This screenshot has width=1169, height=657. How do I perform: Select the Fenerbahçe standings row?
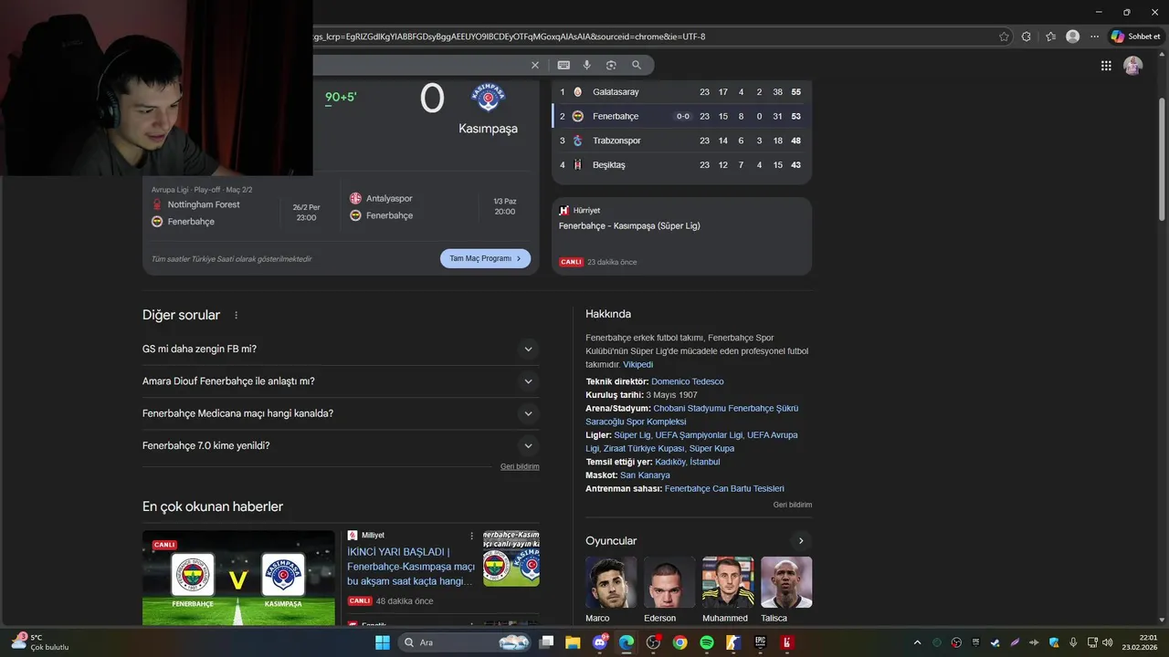(681, 117)
